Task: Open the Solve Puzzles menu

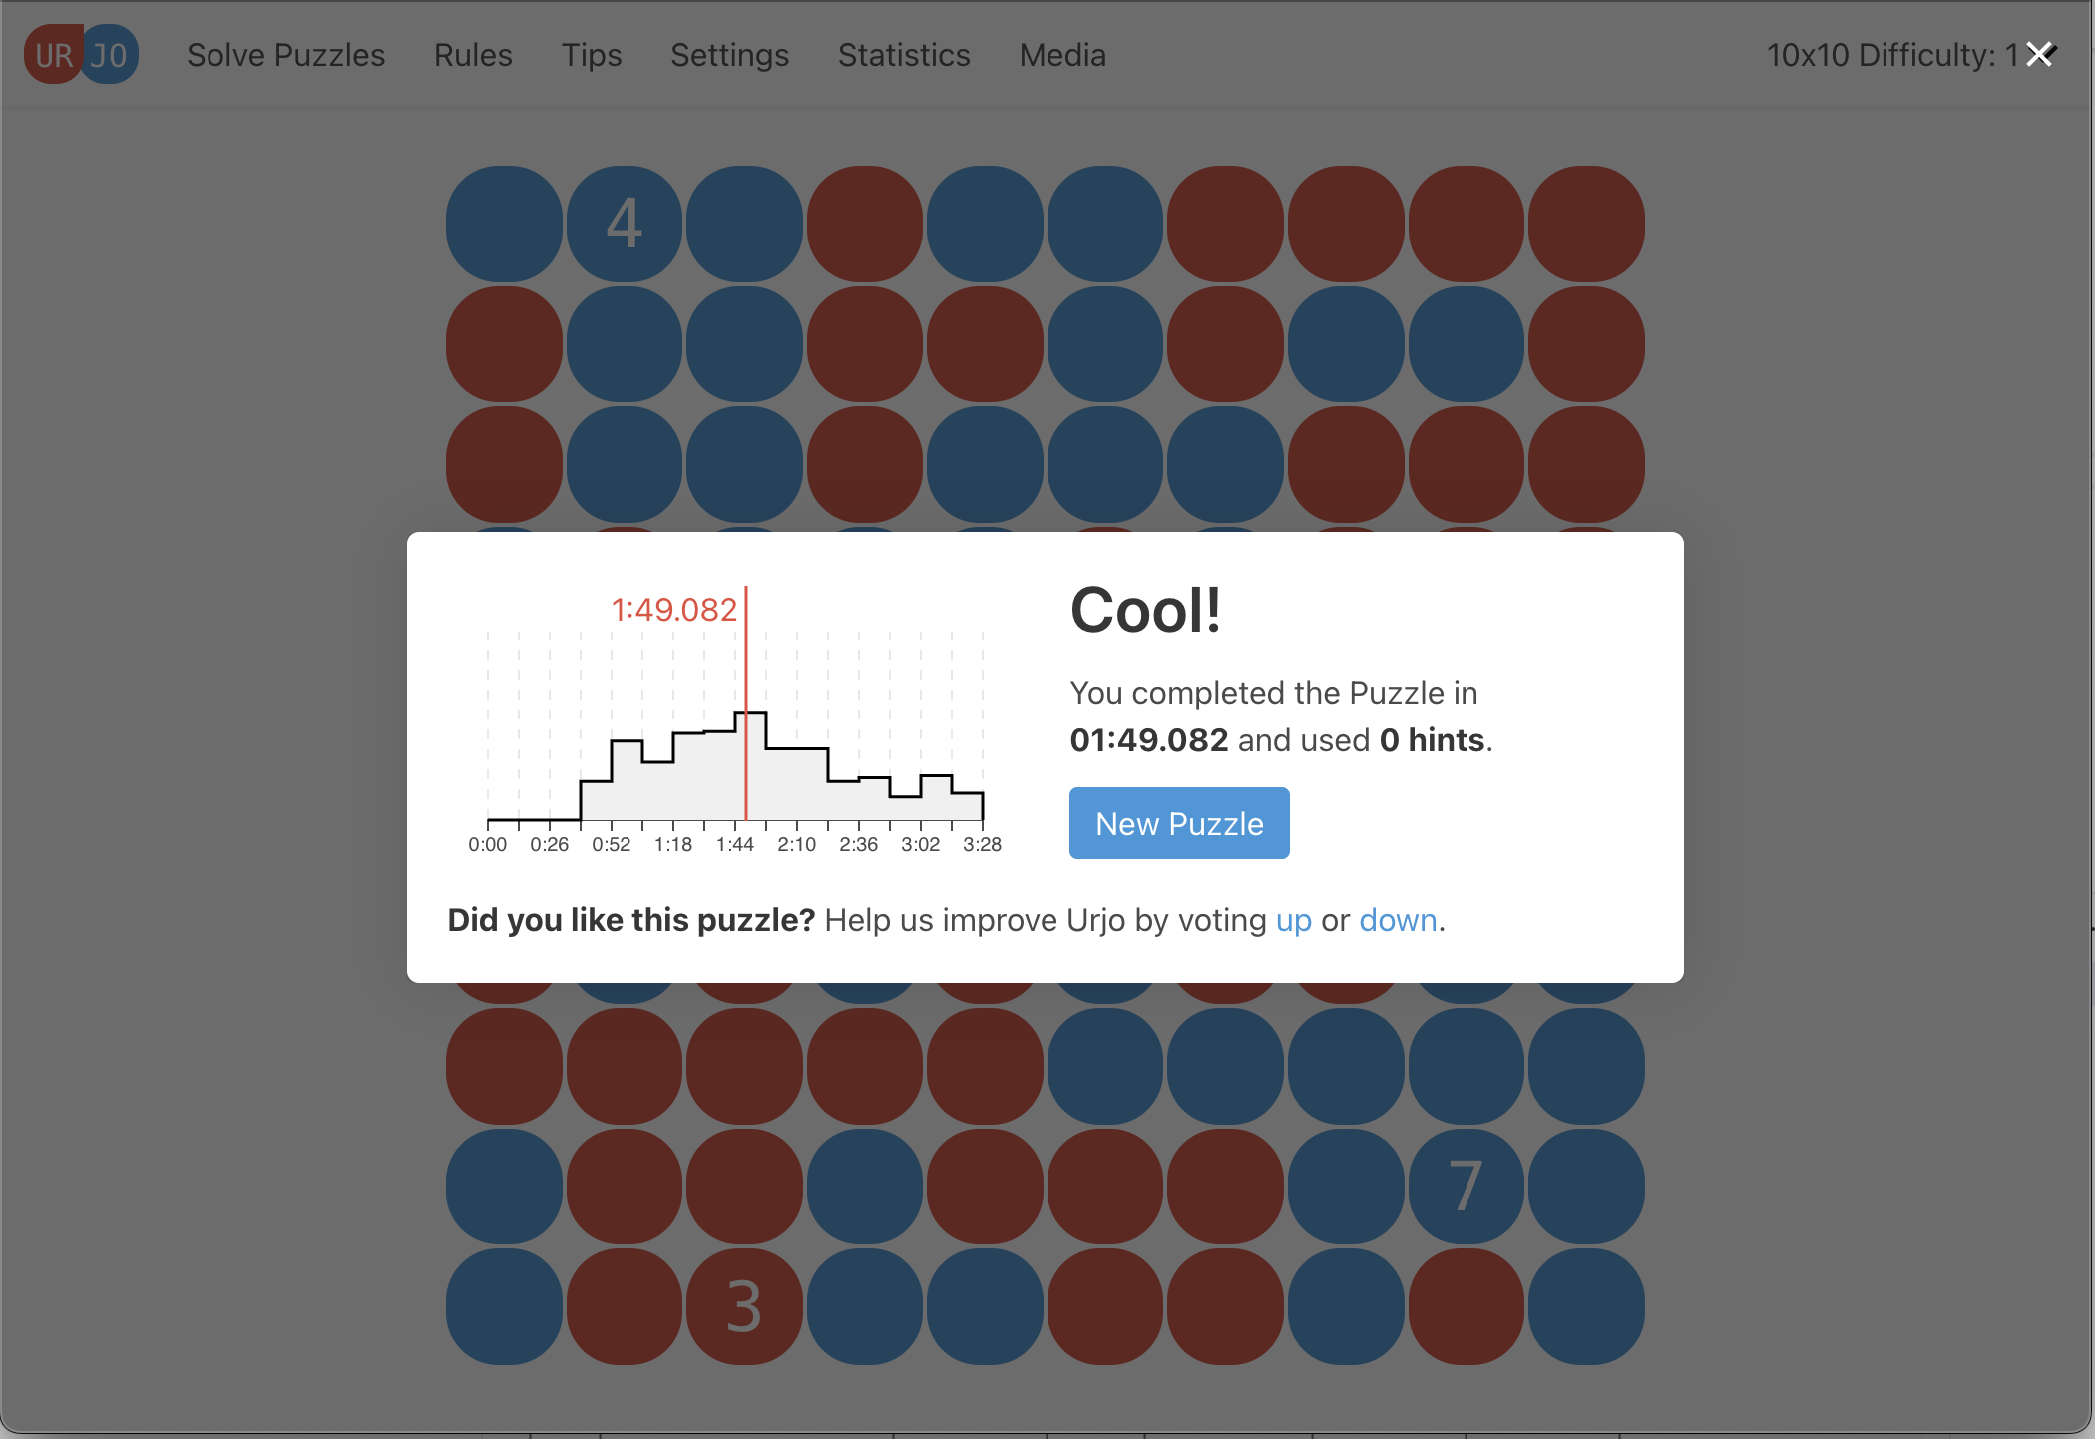Action: pos(285,55)
